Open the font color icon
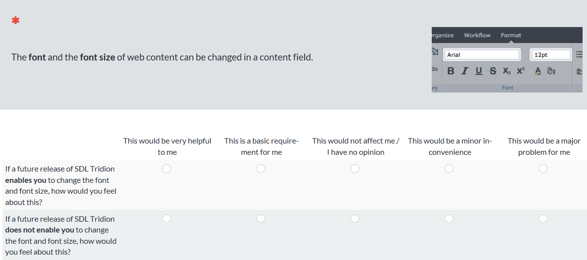 [x=538, y=71]
